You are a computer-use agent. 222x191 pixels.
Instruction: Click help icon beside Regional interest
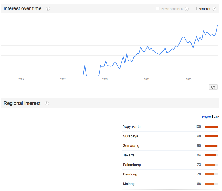tap(47, 104)
